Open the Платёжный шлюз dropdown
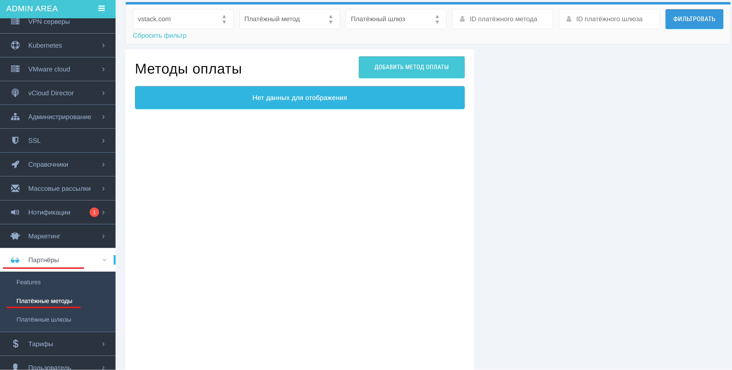Viewport: 732px width, 370px height. [396, 19]
